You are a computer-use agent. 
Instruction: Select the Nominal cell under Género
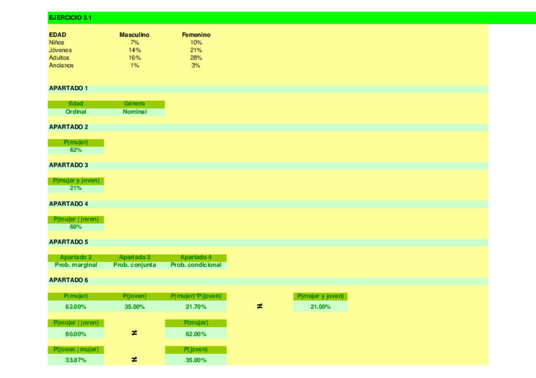134,112
